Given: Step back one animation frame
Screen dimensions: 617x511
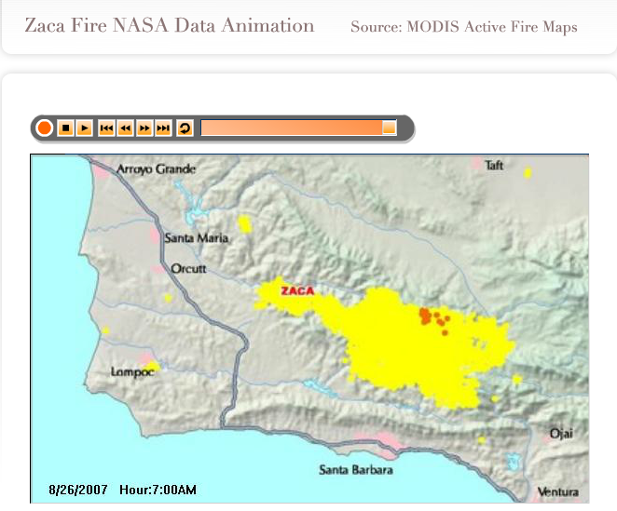Looking at the screenshot, I should (125, 128).
